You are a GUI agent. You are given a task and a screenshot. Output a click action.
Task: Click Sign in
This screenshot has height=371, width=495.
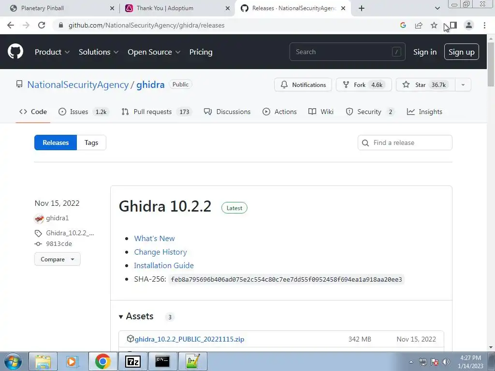425,52
